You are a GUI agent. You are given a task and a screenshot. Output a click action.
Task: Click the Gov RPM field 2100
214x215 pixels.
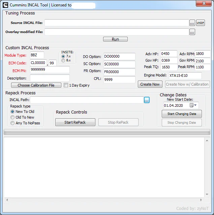click(203, 61)
